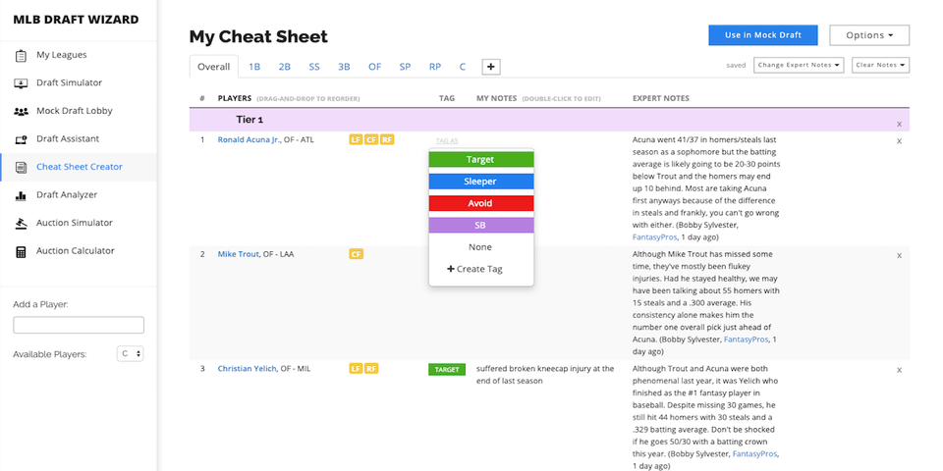
Task: Click TAG AS link for Ronald Acuna
Action: coord(447,140)
